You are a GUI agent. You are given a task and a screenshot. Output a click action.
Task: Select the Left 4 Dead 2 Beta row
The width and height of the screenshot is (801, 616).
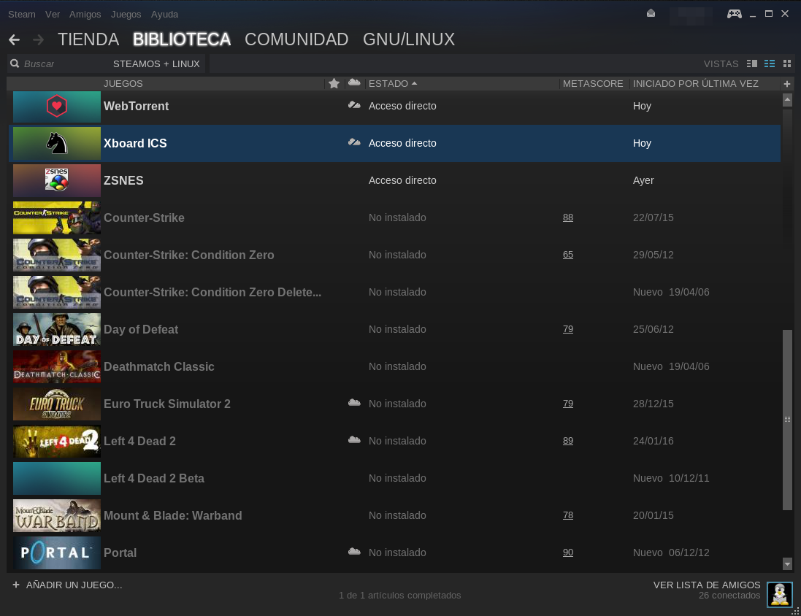(x=394, y=479)
